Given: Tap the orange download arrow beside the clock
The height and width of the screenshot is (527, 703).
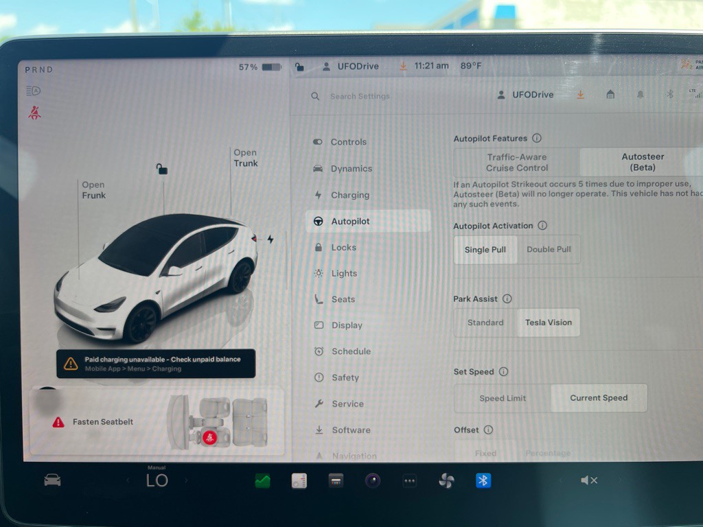Looking at the screenshot, I should pos(403,67).
